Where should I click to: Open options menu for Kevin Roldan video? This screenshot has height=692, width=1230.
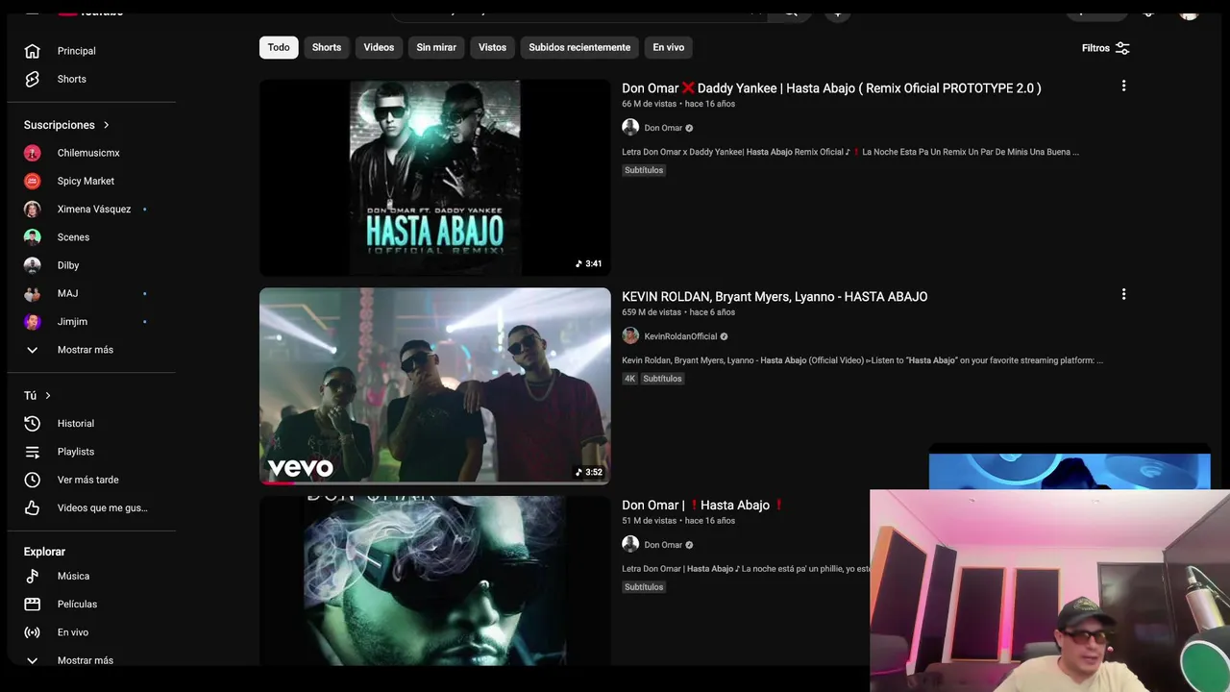pyautogui.click(x=1123, y=295)
